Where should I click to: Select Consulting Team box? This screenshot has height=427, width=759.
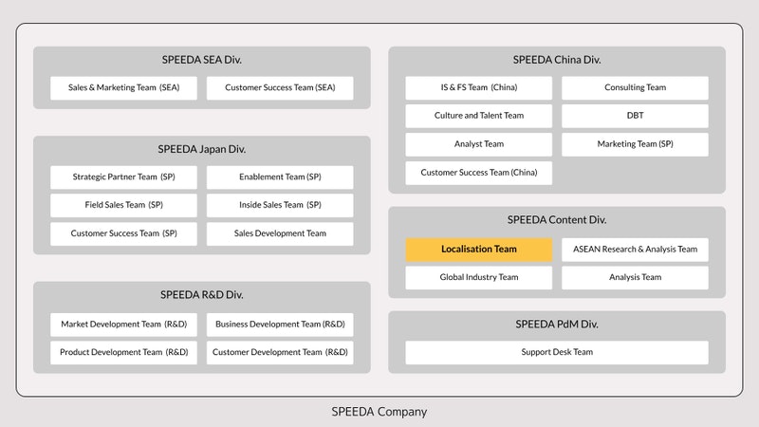coord(635,87)
